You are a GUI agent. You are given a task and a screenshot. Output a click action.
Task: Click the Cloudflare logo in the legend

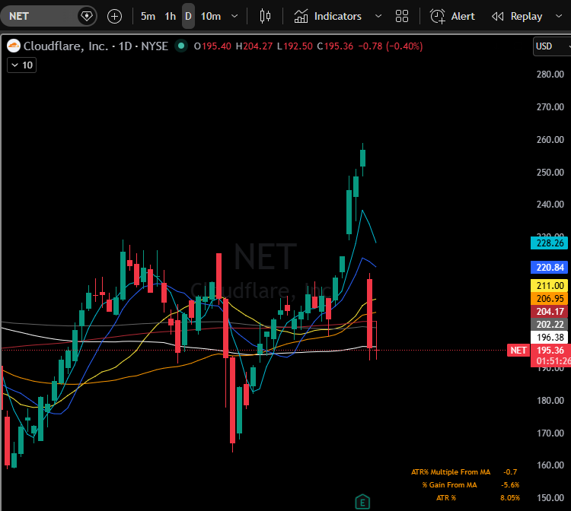coord(14,46)
